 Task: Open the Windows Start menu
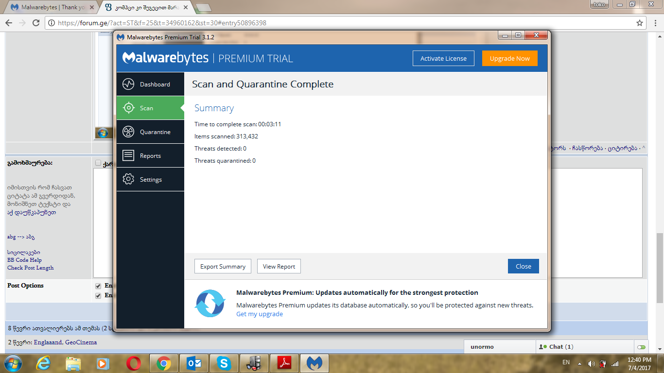pyautogui.click(x=12, y=363)
